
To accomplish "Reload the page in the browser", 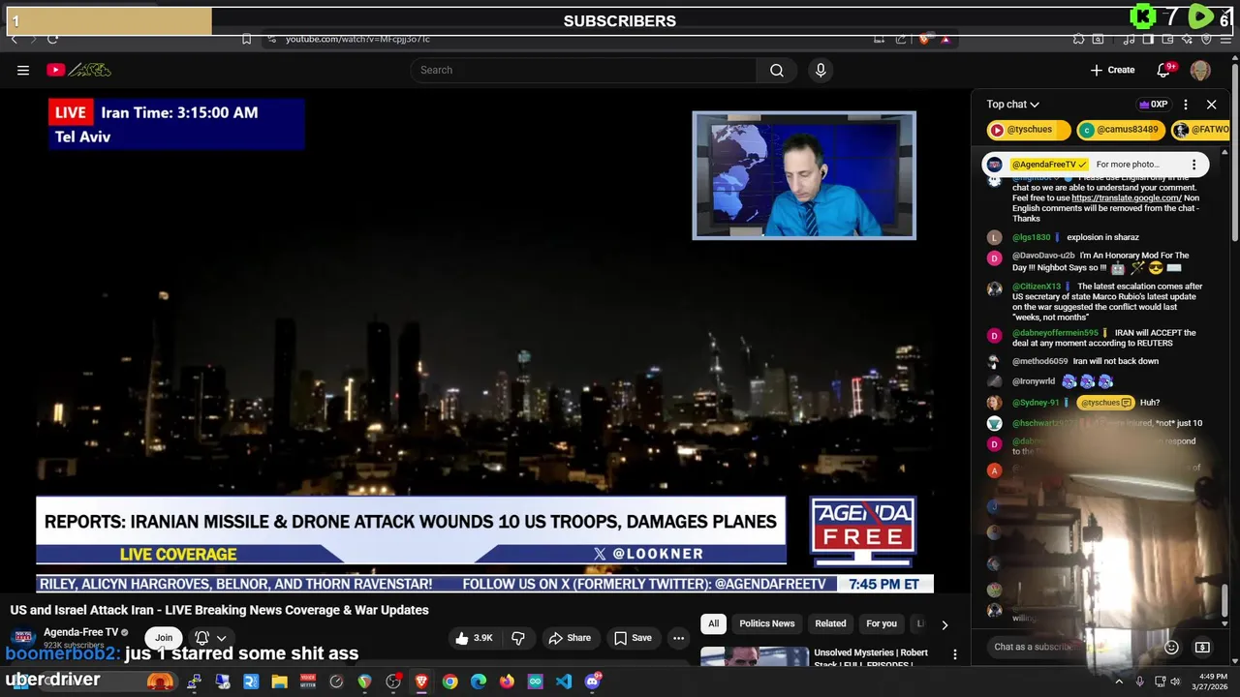I will pos(52,39).
